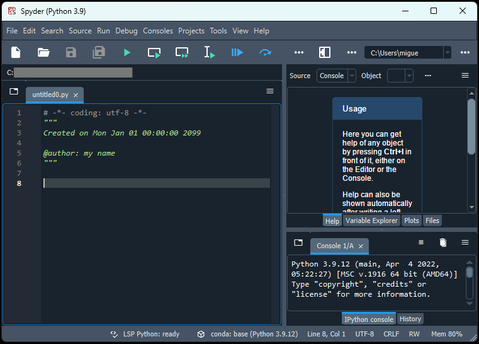The width and height of the screenshot is (479, 344).
Task: Click the Help pane vertical scrollbar
Action: click(471, 126)
